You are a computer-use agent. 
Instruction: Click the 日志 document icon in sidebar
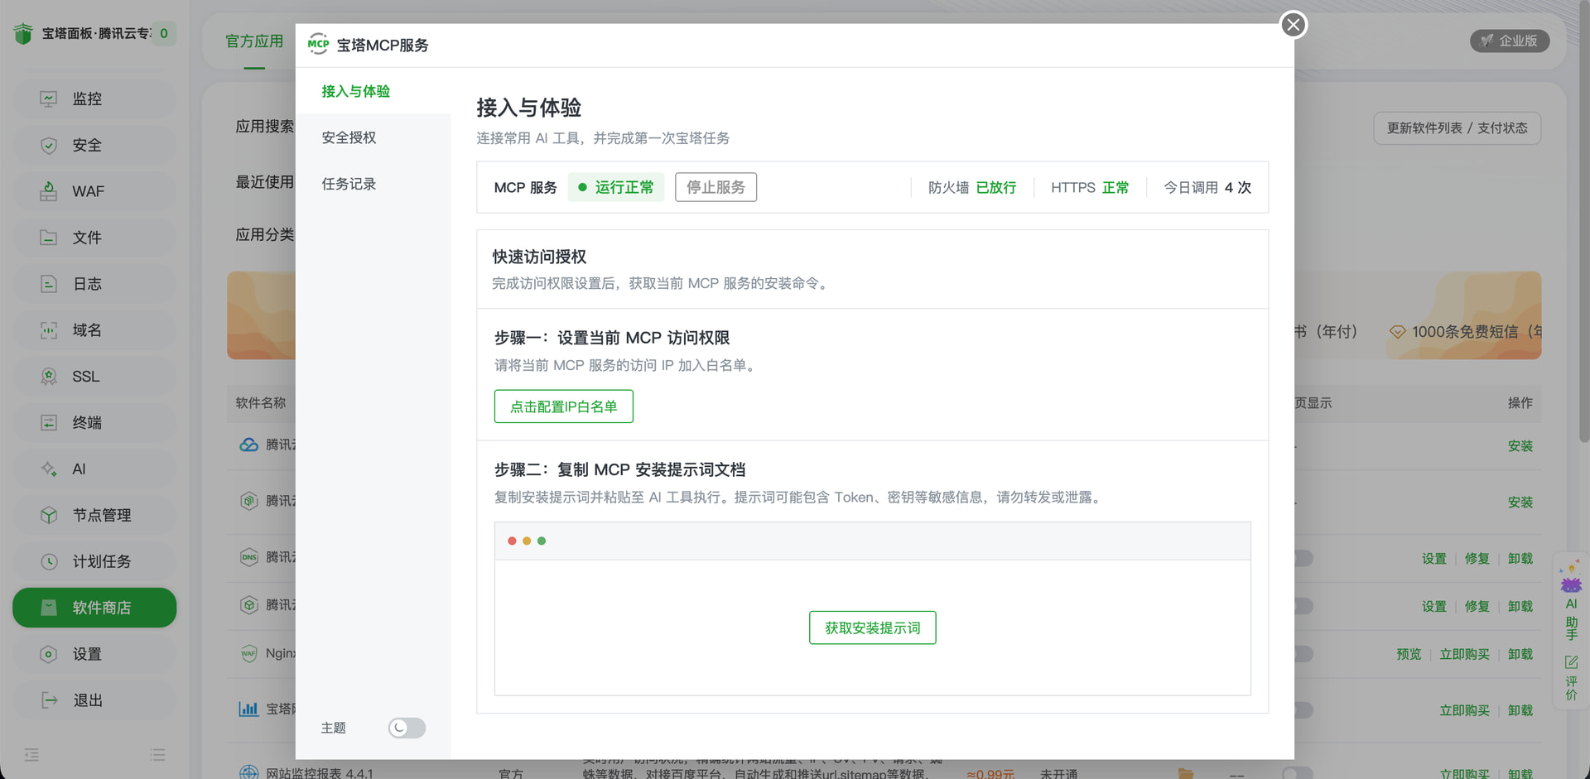(x=49, y=284)
